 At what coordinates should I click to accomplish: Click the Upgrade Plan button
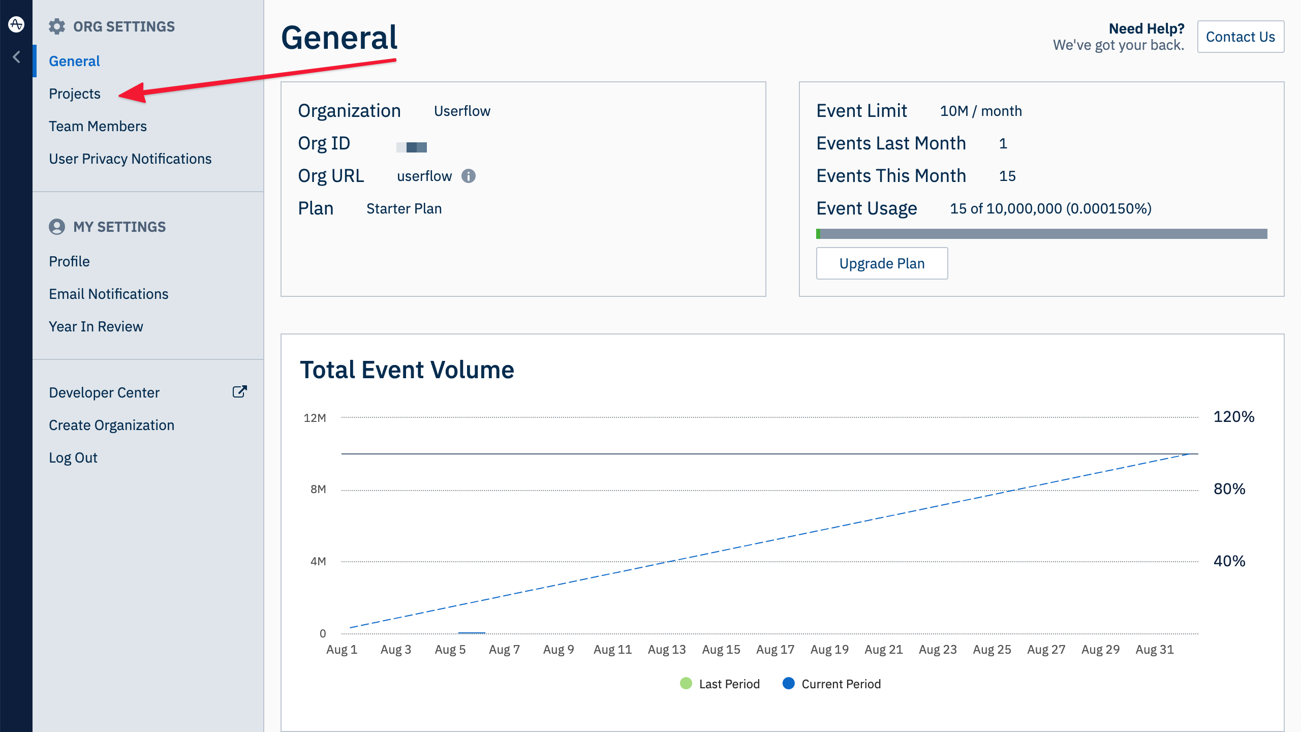[x=882, y=263]
